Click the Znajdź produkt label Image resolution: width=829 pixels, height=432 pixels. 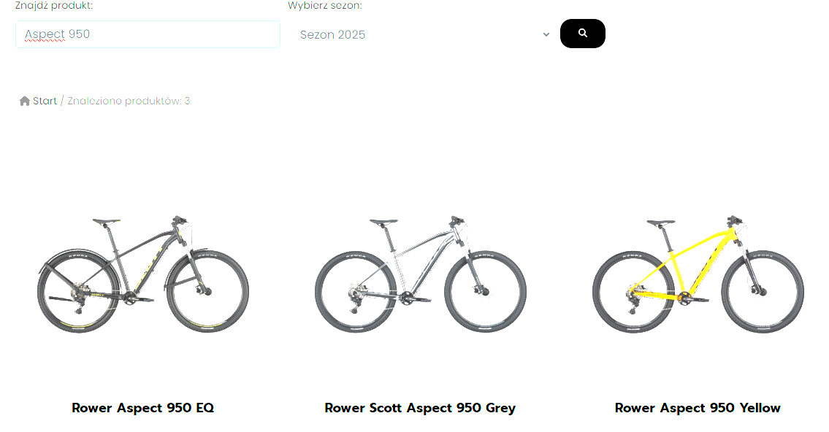pos(53,6)
